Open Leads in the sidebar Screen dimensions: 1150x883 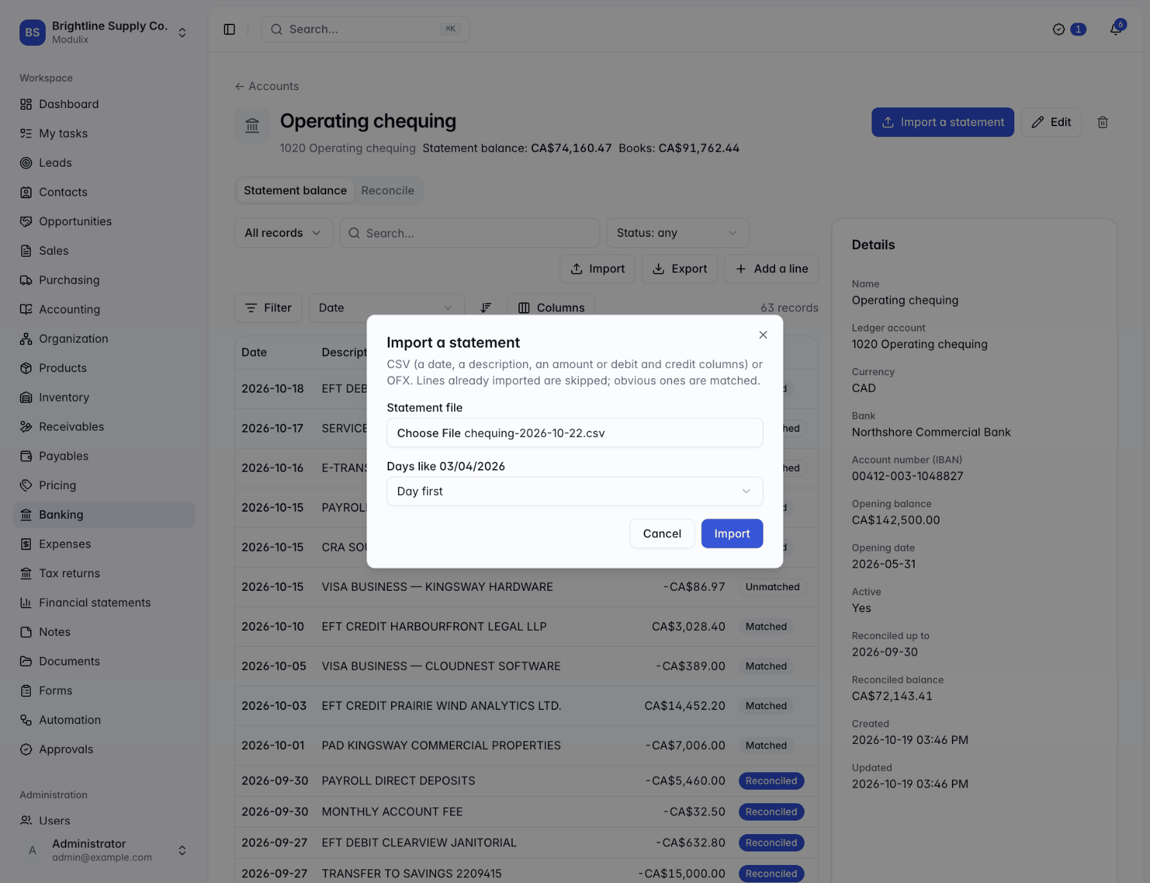[x=104, y=163]
